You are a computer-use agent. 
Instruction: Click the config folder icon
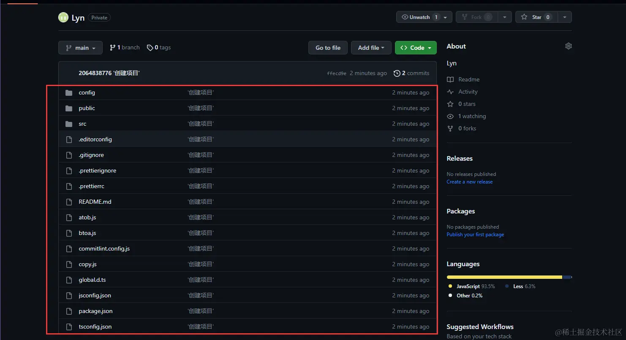point(69,93)
